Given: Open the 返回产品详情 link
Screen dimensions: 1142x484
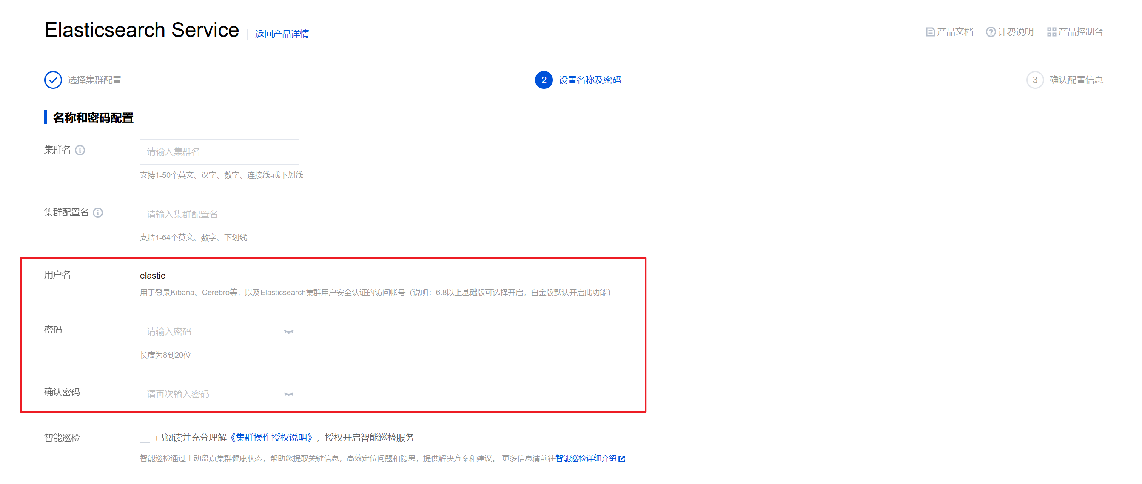Looking at the screenshot, I should tap(282, 34).
